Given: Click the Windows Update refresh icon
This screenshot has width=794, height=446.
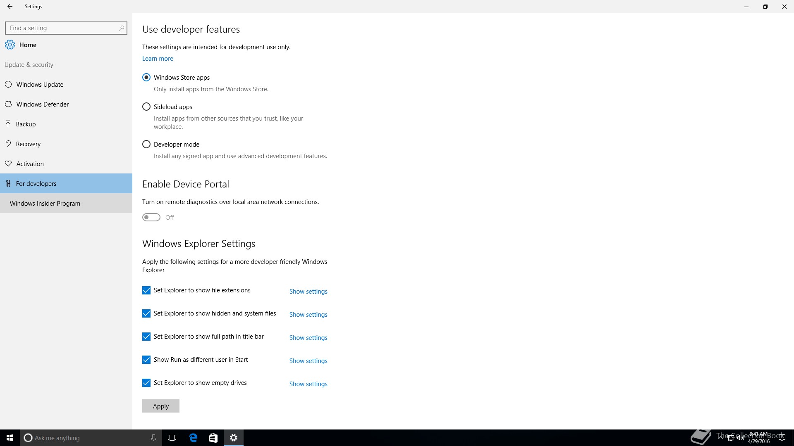Looking at the screenshot, I should (8, 84).
